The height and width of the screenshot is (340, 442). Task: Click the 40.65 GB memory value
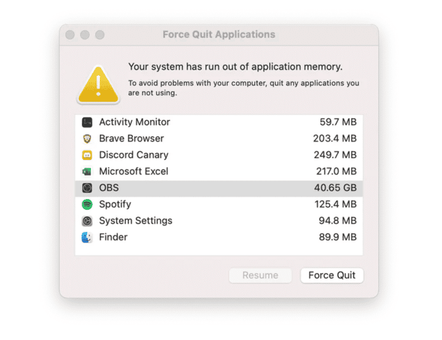(x=335, y=188)
